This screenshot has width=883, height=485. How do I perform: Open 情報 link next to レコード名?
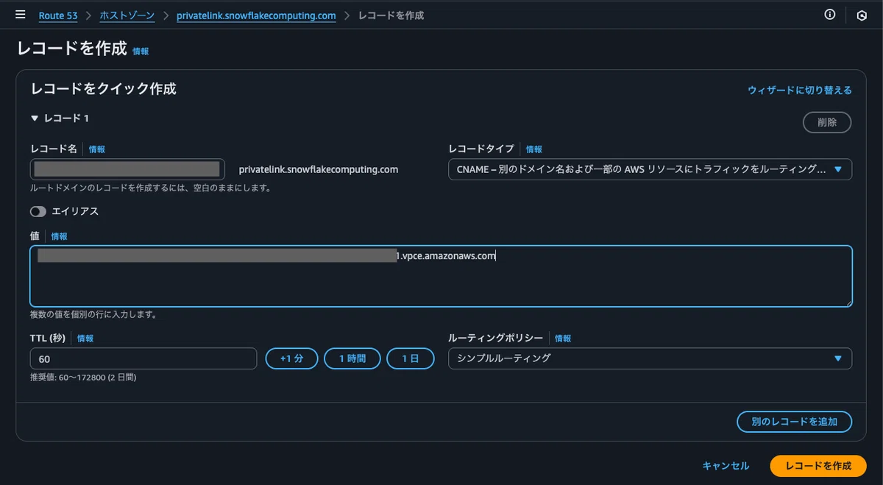tap(97, 149)
